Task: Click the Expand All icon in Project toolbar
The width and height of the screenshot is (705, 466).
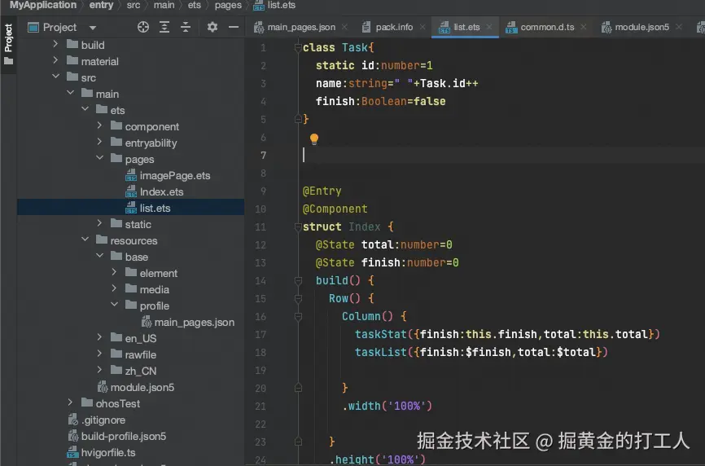Action: click(x=164, y=27)
